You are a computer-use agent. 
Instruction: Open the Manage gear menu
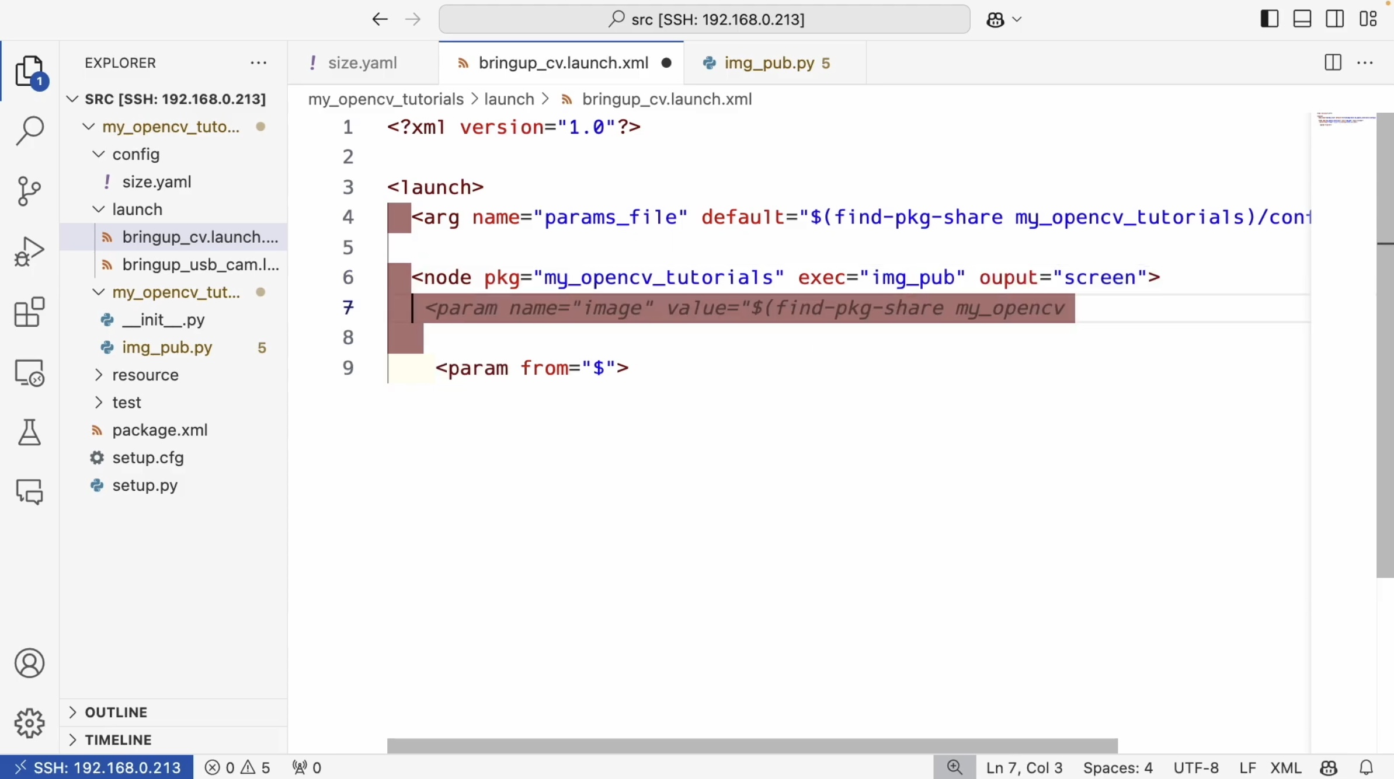point(29,724)
